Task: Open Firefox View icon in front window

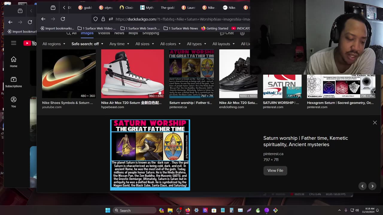Action: [53, 7]
